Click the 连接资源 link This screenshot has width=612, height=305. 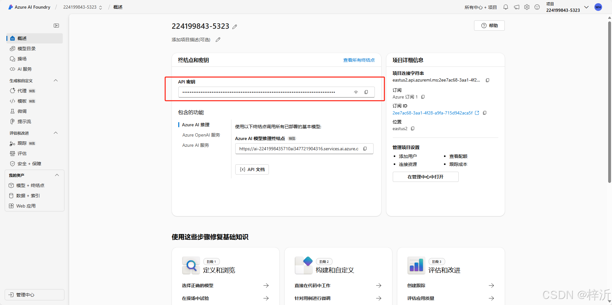tap(408, 164)
